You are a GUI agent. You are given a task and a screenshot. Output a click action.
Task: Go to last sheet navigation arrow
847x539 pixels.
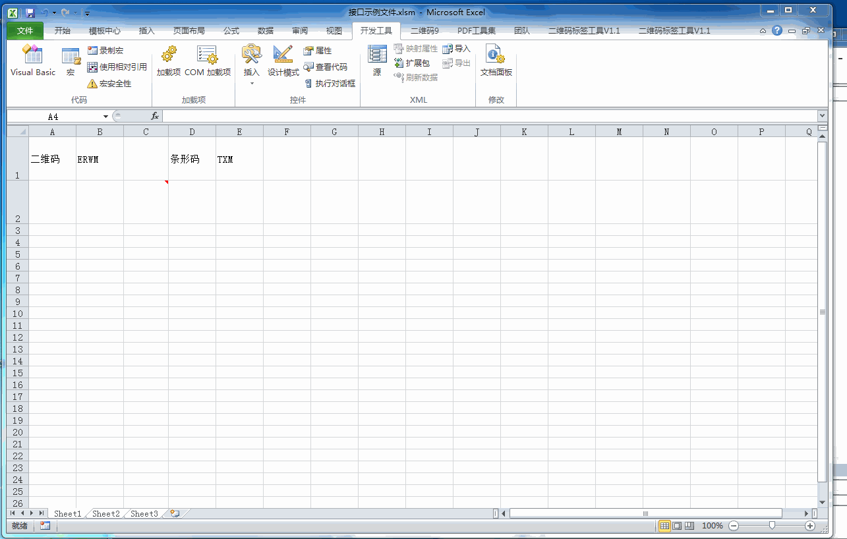[42, 513]
